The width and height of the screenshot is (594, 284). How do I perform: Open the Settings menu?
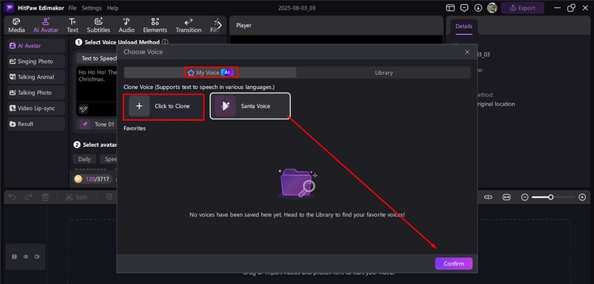point(91,8)
